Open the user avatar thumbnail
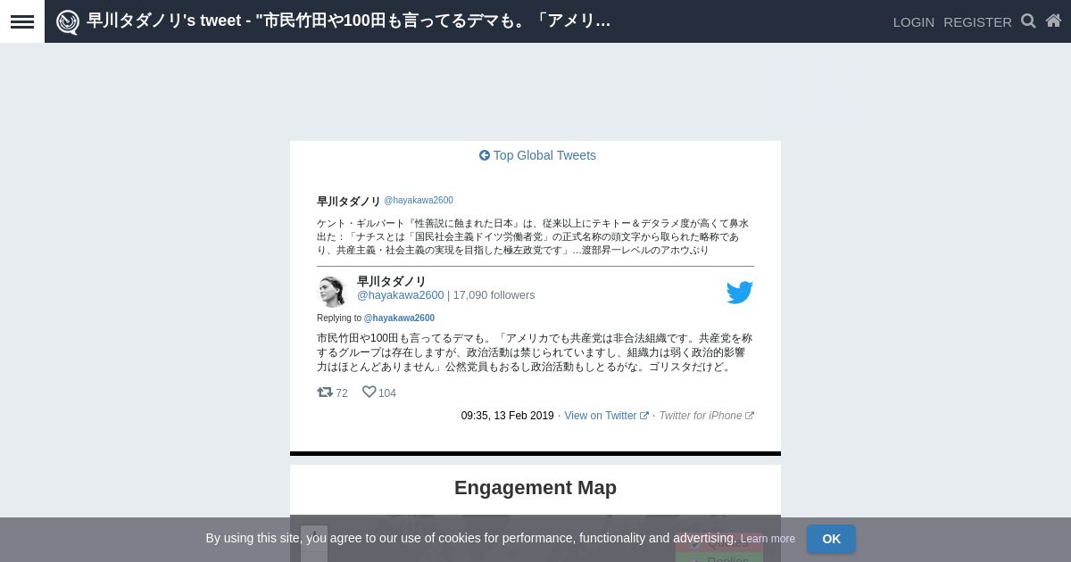The height and width of the screenshot is (562, 1071). (x=332, y=291)
